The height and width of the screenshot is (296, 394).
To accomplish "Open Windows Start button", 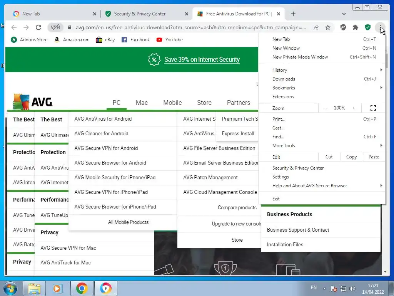I will pyautogui.click(x=10, y=288).
